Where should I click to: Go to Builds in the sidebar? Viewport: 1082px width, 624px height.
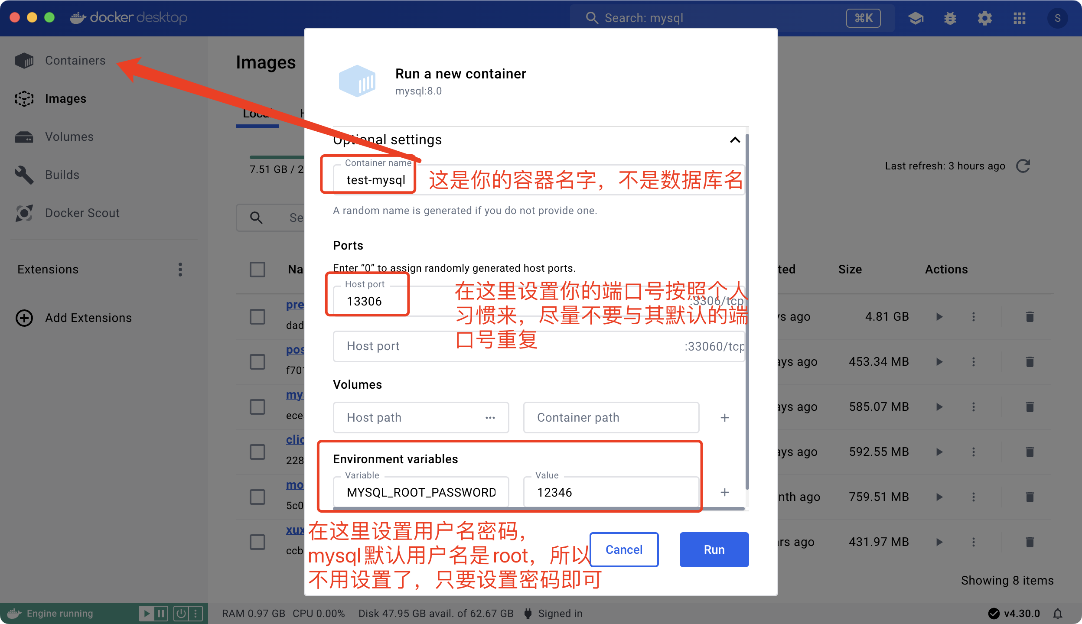[62, 175]
